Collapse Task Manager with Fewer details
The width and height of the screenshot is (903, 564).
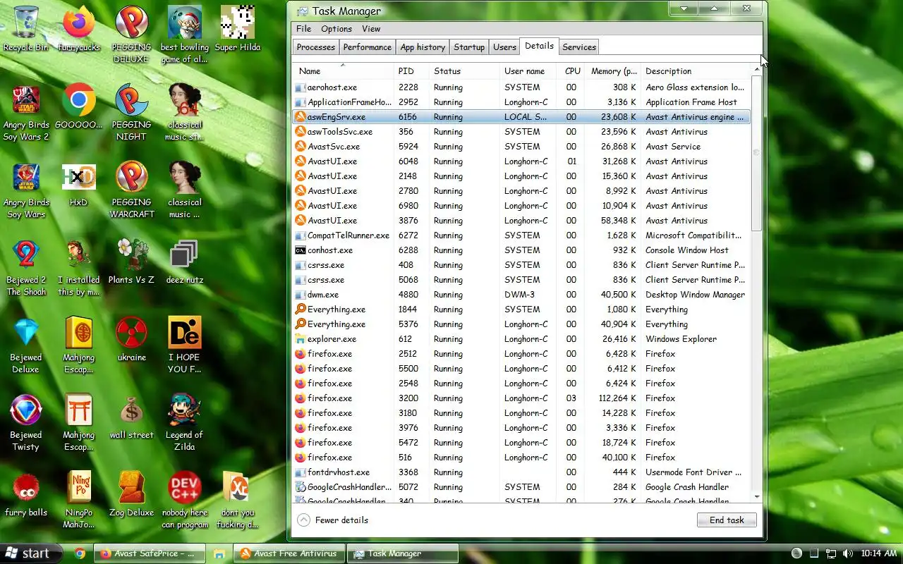click(x=333, y=520)
